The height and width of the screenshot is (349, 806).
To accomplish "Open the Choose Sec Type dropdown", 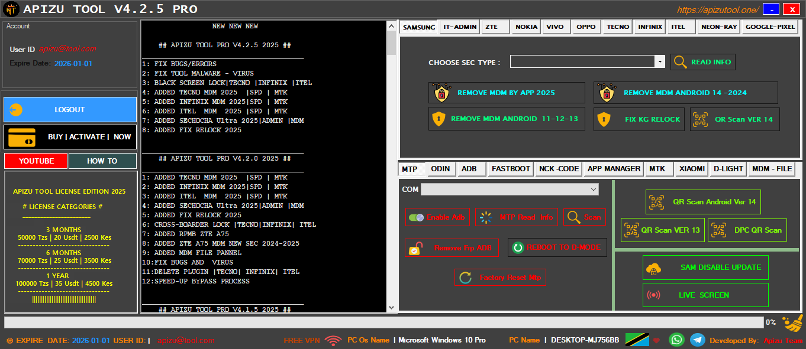I will tap(659, 61).
